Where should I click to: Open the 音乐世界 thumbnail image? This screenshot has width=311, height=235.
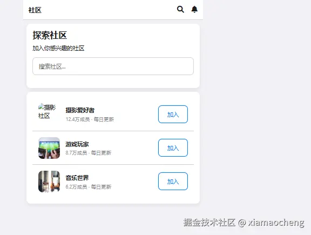tap(49, 182)
